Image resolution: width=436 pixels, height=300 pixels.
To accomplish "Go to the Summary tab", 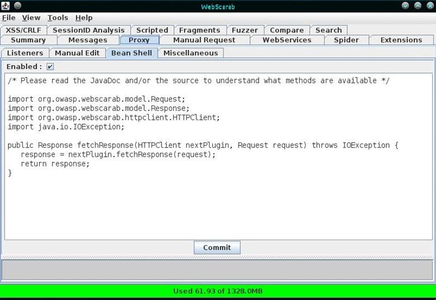I will coord(28,40).
